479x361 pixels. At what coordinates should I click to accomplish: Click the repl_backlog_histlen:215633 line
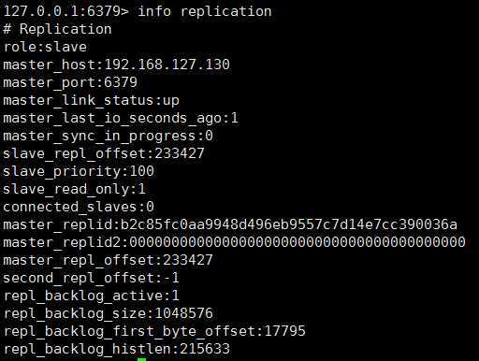(116, 349)
